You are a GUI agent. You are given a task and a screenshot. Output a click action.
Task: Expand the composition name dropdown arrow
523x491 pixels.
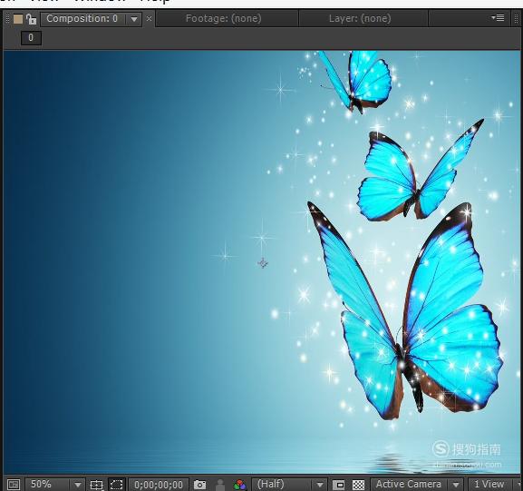click(134, 19)
